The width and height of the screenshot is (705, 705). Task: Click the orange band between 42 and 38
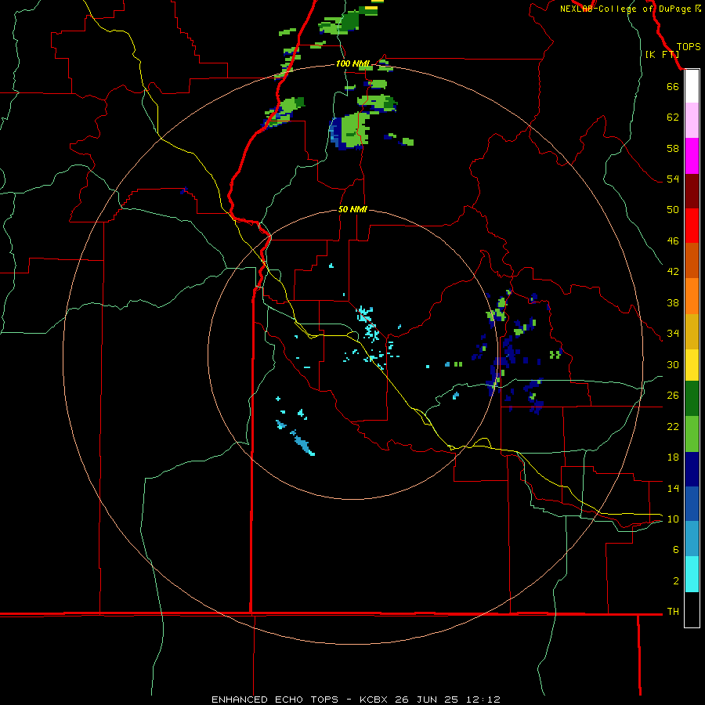click(692, 296)
